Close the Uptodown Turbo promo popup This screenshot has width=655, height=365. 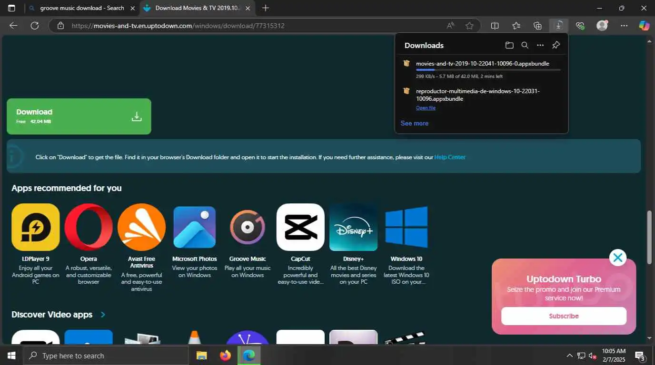pyautogui.click(x=618, y=258)
